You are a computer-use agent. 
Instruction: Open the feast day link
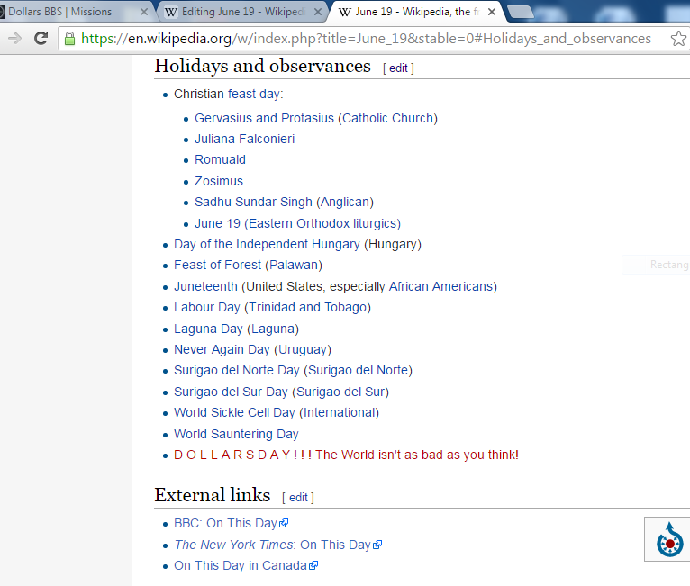coord(253,95)
